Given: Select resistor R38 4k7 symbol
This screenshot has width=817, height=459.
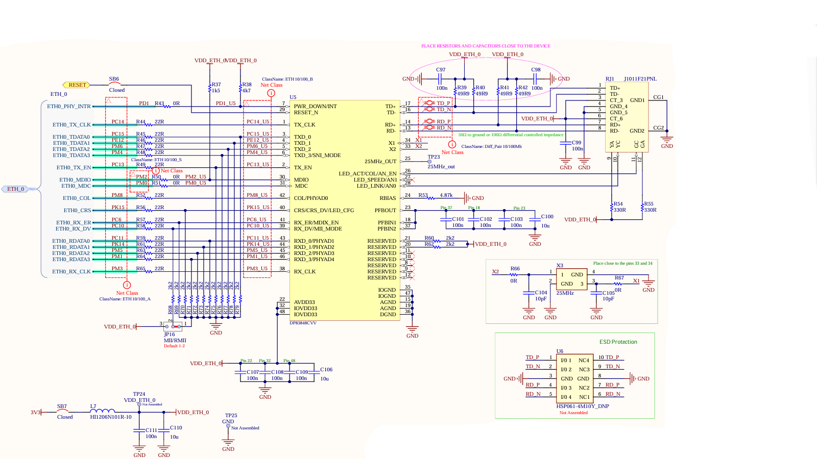Looking at the screenshot, I should (241, 88).
